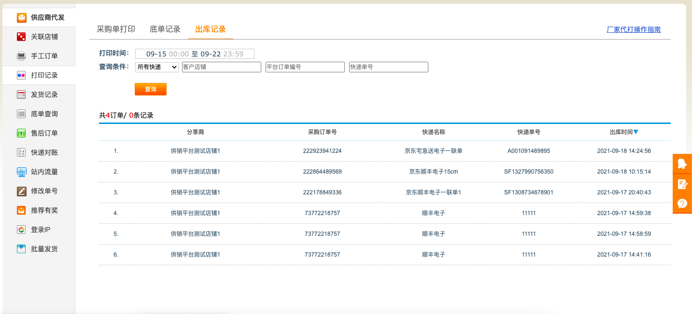Switch to the 采购单打印 tab
The width and height of the screenshot is (692, 314).
point(116,29)
